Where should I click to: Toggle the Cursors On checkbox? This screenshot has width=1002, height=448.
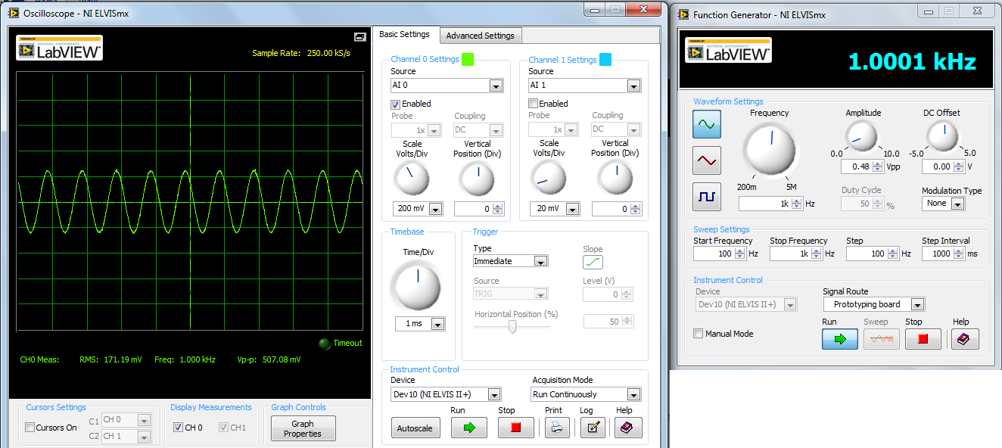coord(30,428)
